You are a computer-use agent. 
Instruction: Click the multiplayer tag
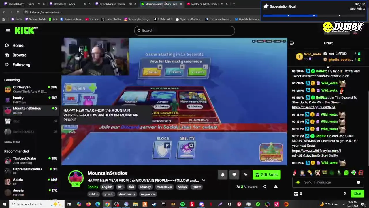pos(164,187)
